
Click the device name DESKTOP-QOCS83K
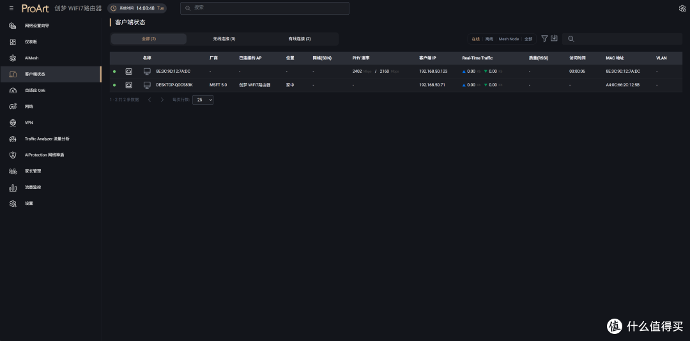click(x=174, y=85)
